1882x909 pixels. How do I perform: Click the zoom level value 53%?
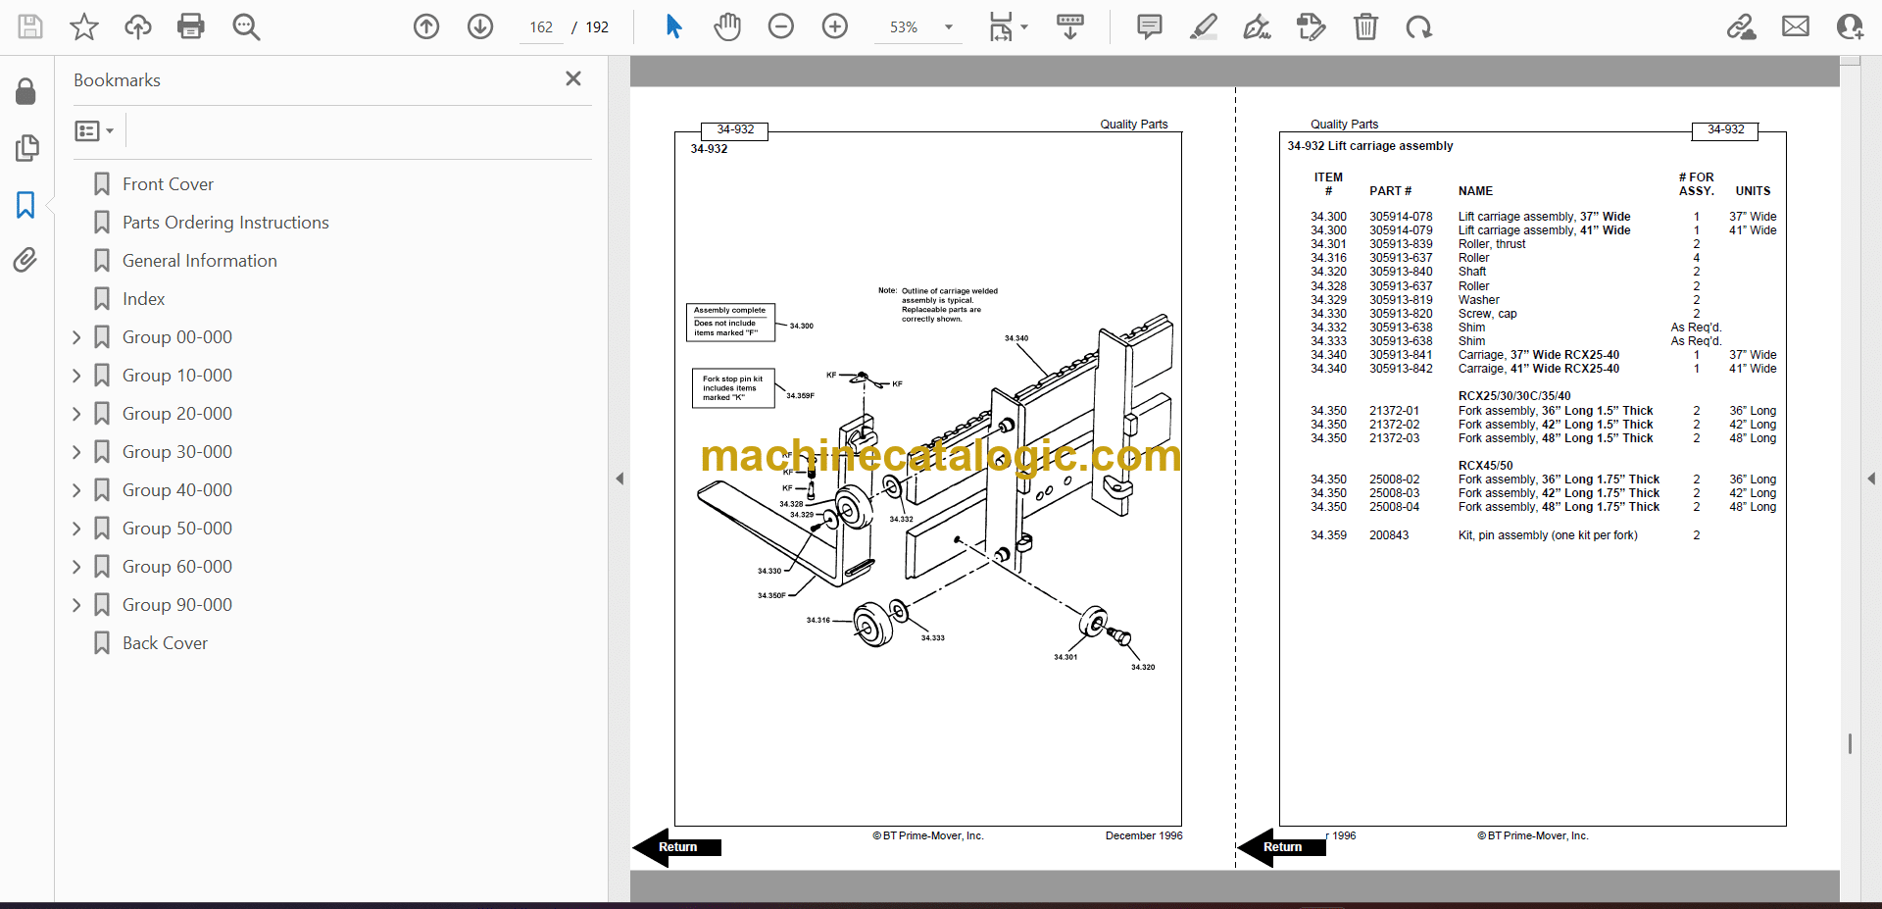(904, 27)
